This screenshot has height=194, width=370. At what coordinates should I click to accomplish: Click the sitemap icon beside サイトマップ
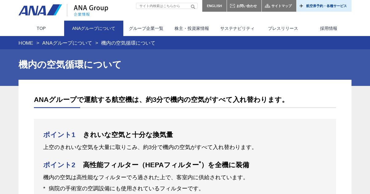[x=267, y=6]
